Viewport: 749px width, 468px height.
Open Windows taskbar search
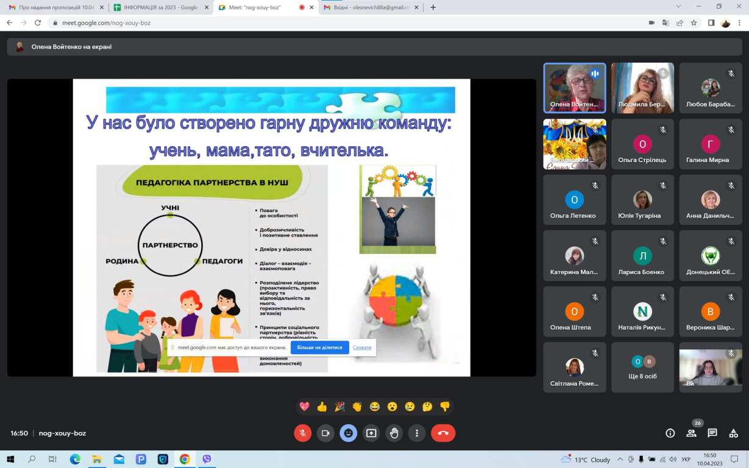(x=32, y=459)
